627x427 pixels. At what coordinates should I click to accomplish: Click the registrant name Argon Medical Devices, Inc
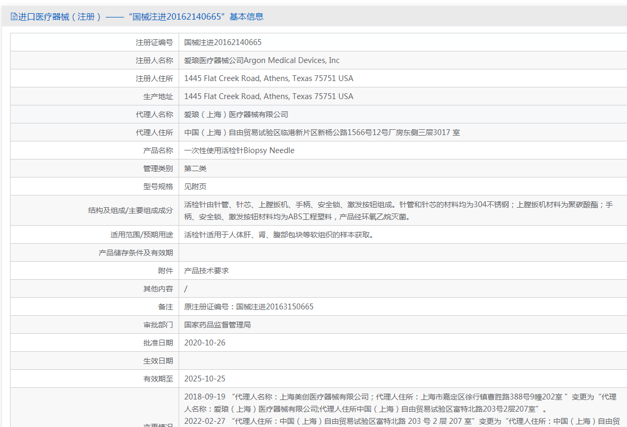click(262, 60)
